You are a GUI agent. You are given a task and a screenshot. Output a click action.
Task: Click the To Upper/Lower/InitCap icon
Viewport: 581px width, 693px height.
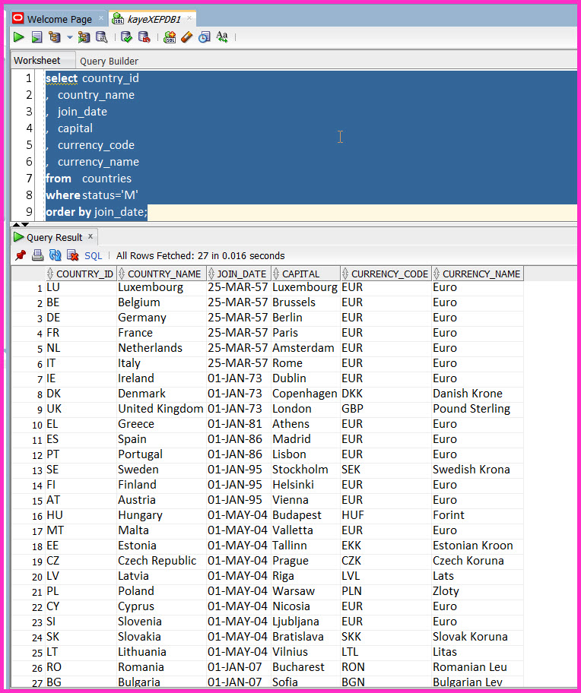pyautogui.click(x=222, y=37)
